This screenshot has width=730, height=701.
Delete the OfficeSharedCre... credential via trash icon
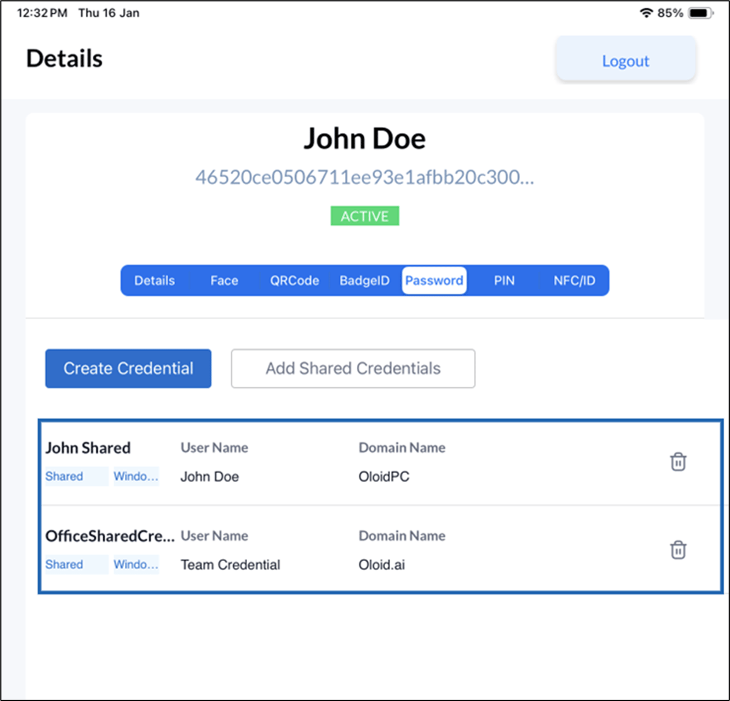[x=678, y=550]
